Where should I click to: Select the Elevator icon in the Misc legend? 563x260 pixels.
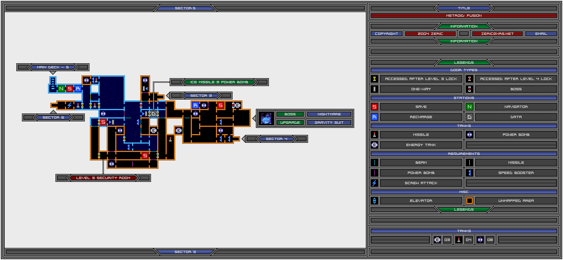coord(375,201)
